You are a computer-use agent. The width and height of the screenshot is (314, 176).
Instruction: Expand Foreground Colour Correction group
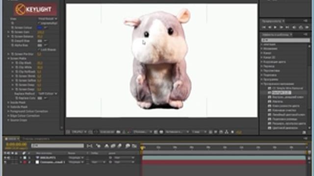coord(8,111)
